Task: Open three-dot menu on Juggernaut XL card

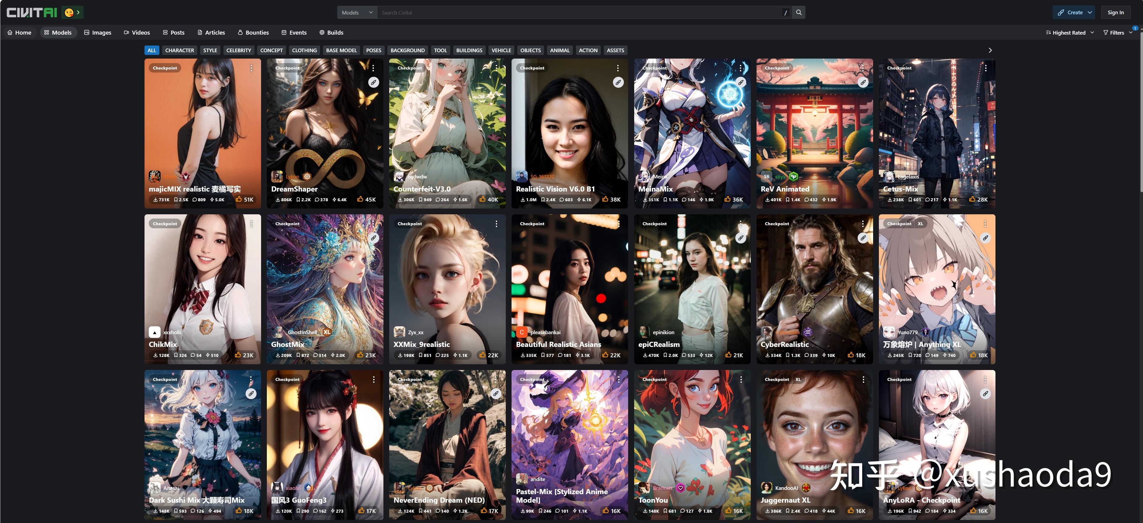Action: pos(863,379)
